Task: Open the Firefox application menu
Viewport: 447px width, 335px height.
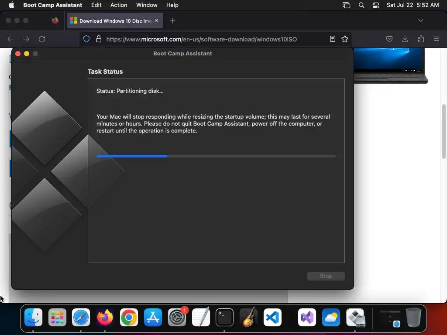Action: tap(436, 39)
